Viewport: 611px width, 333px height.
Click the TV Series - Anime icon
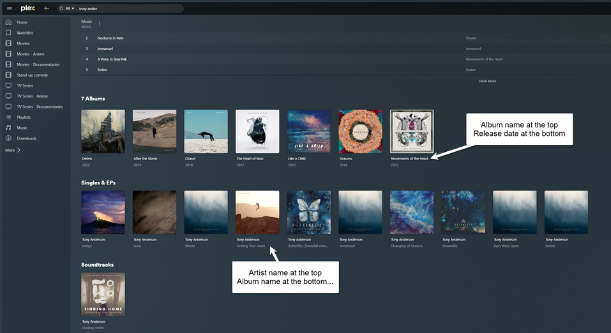click(x=8, y=96)
